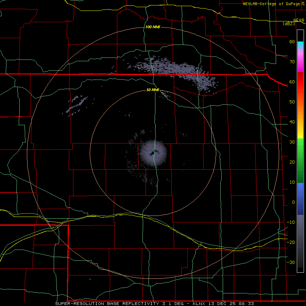
Task: Click the 'NEXLAB-College of DuPage' credit text
Action: [x=272, y=4]
